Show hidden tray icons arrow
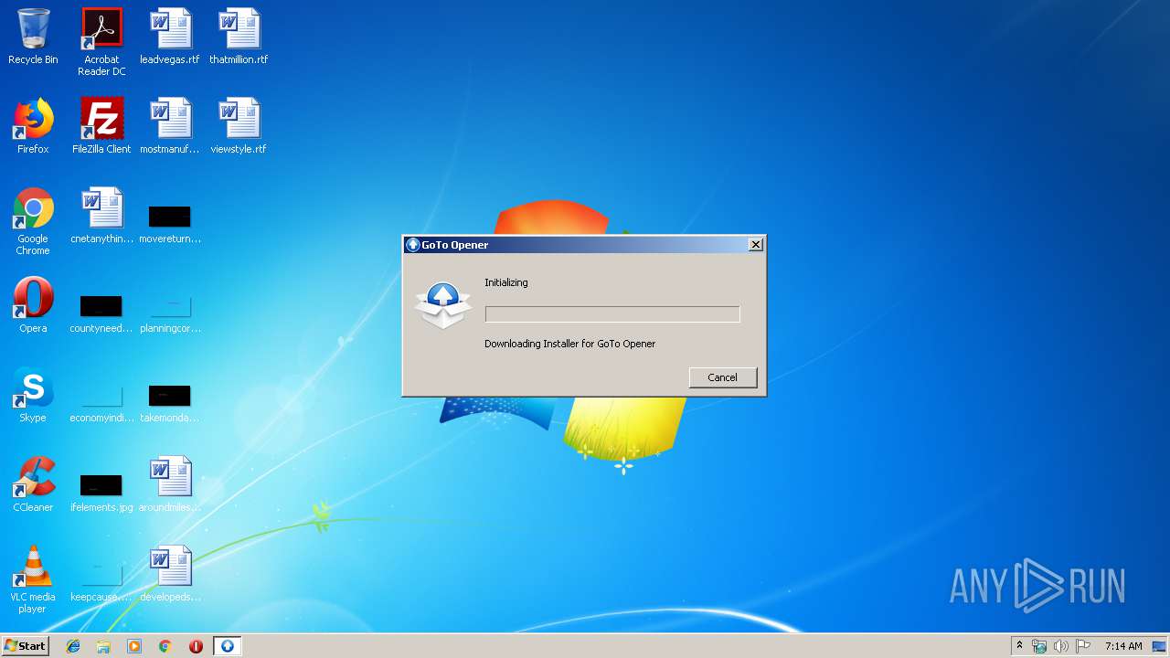This screenshot has height=658, width=1170. tap(1019, 646)
